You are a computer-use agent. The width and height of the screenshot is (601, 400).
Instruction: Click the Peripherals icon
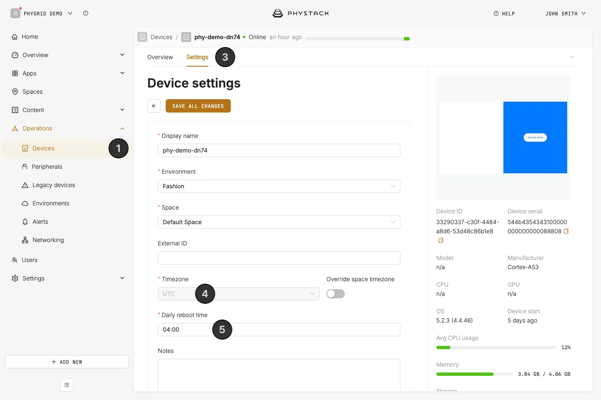pyautogui.click(x=25, y=167)
